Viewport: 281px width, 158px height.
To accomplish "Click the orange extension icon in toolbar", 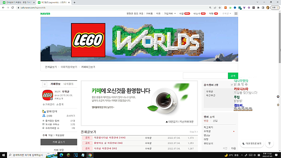I will (226, 7).
